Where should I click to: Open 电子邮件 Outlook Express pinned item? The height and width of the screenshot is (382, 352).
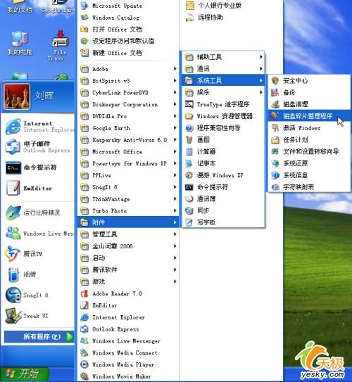click(x=39, y=147)
